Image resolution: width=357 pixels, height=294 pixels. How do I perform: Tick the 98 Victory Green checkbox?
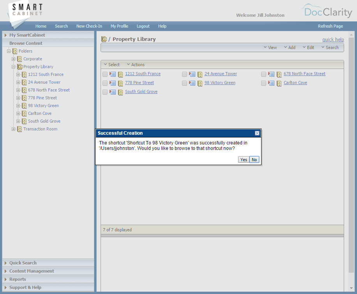[184, 83]
